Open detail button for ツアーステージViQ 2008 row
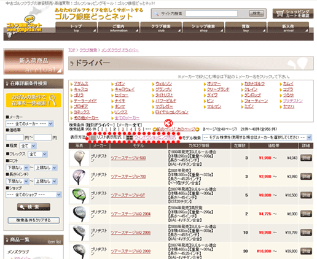Image resolution: width=317 pixels, height=259 pixels. click(306, 251)
